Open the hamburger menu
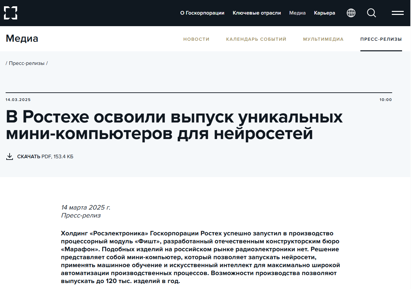Screen dimensions: 411x289 (398, 13)
